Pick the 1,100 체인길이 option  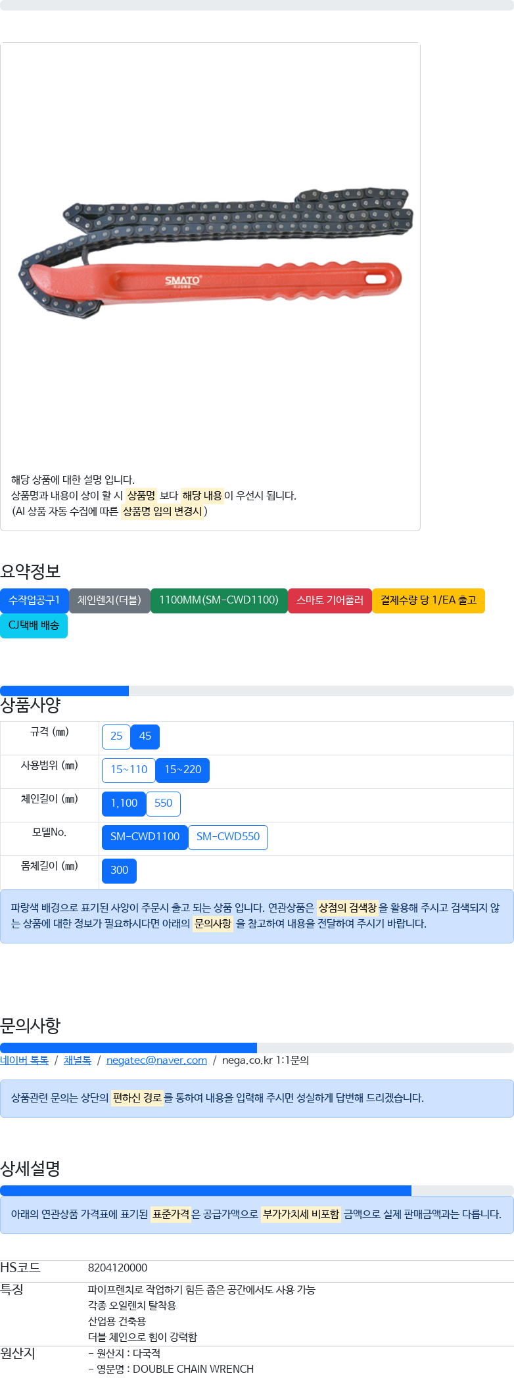[x=124, y=804]
